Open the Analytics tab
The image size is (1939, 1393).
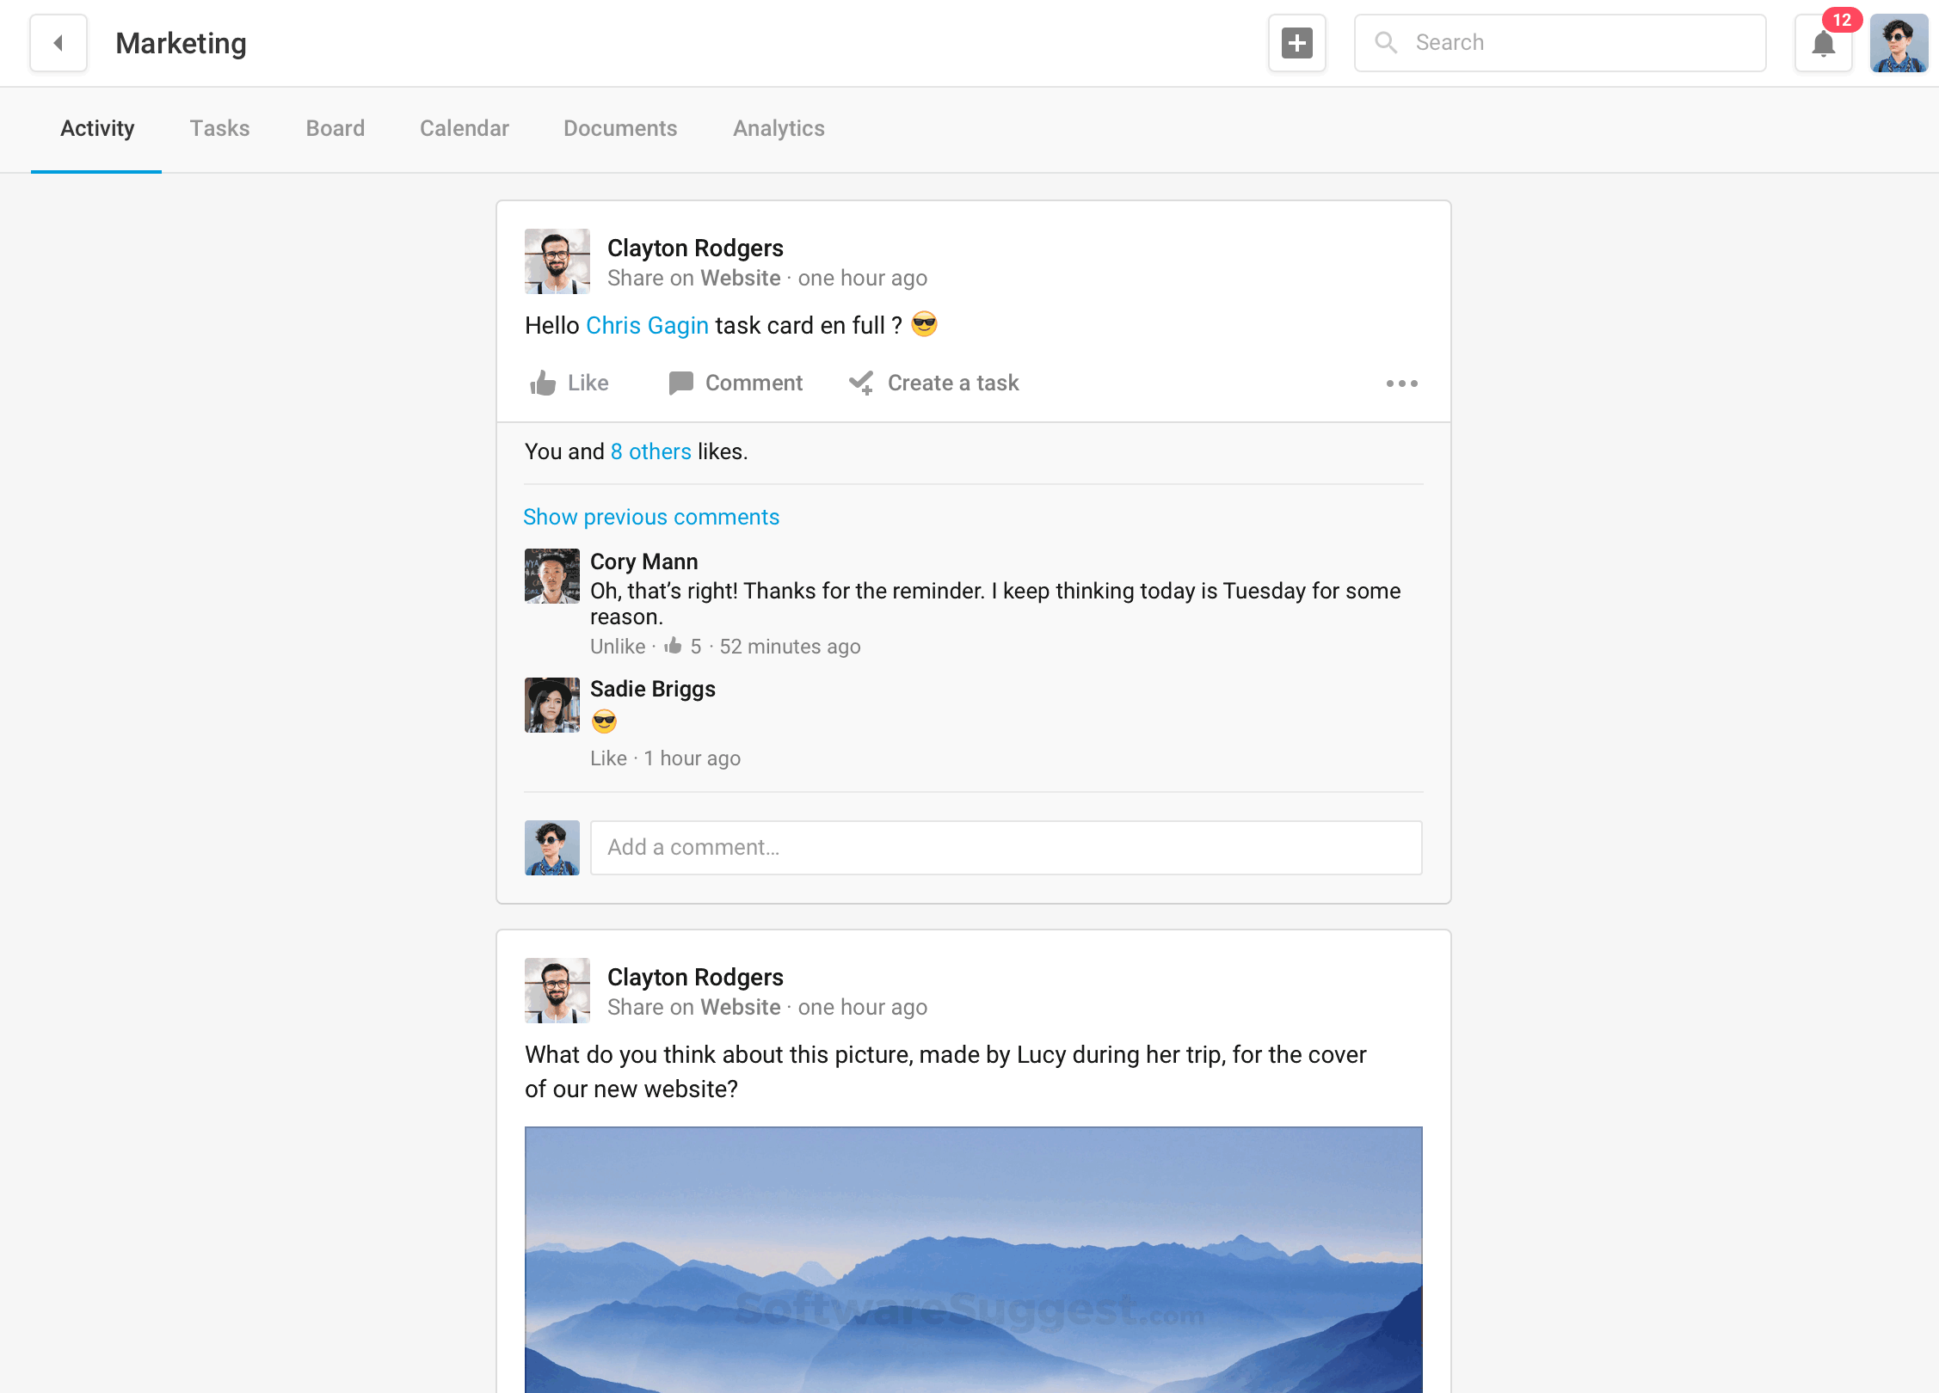point(779,128)
